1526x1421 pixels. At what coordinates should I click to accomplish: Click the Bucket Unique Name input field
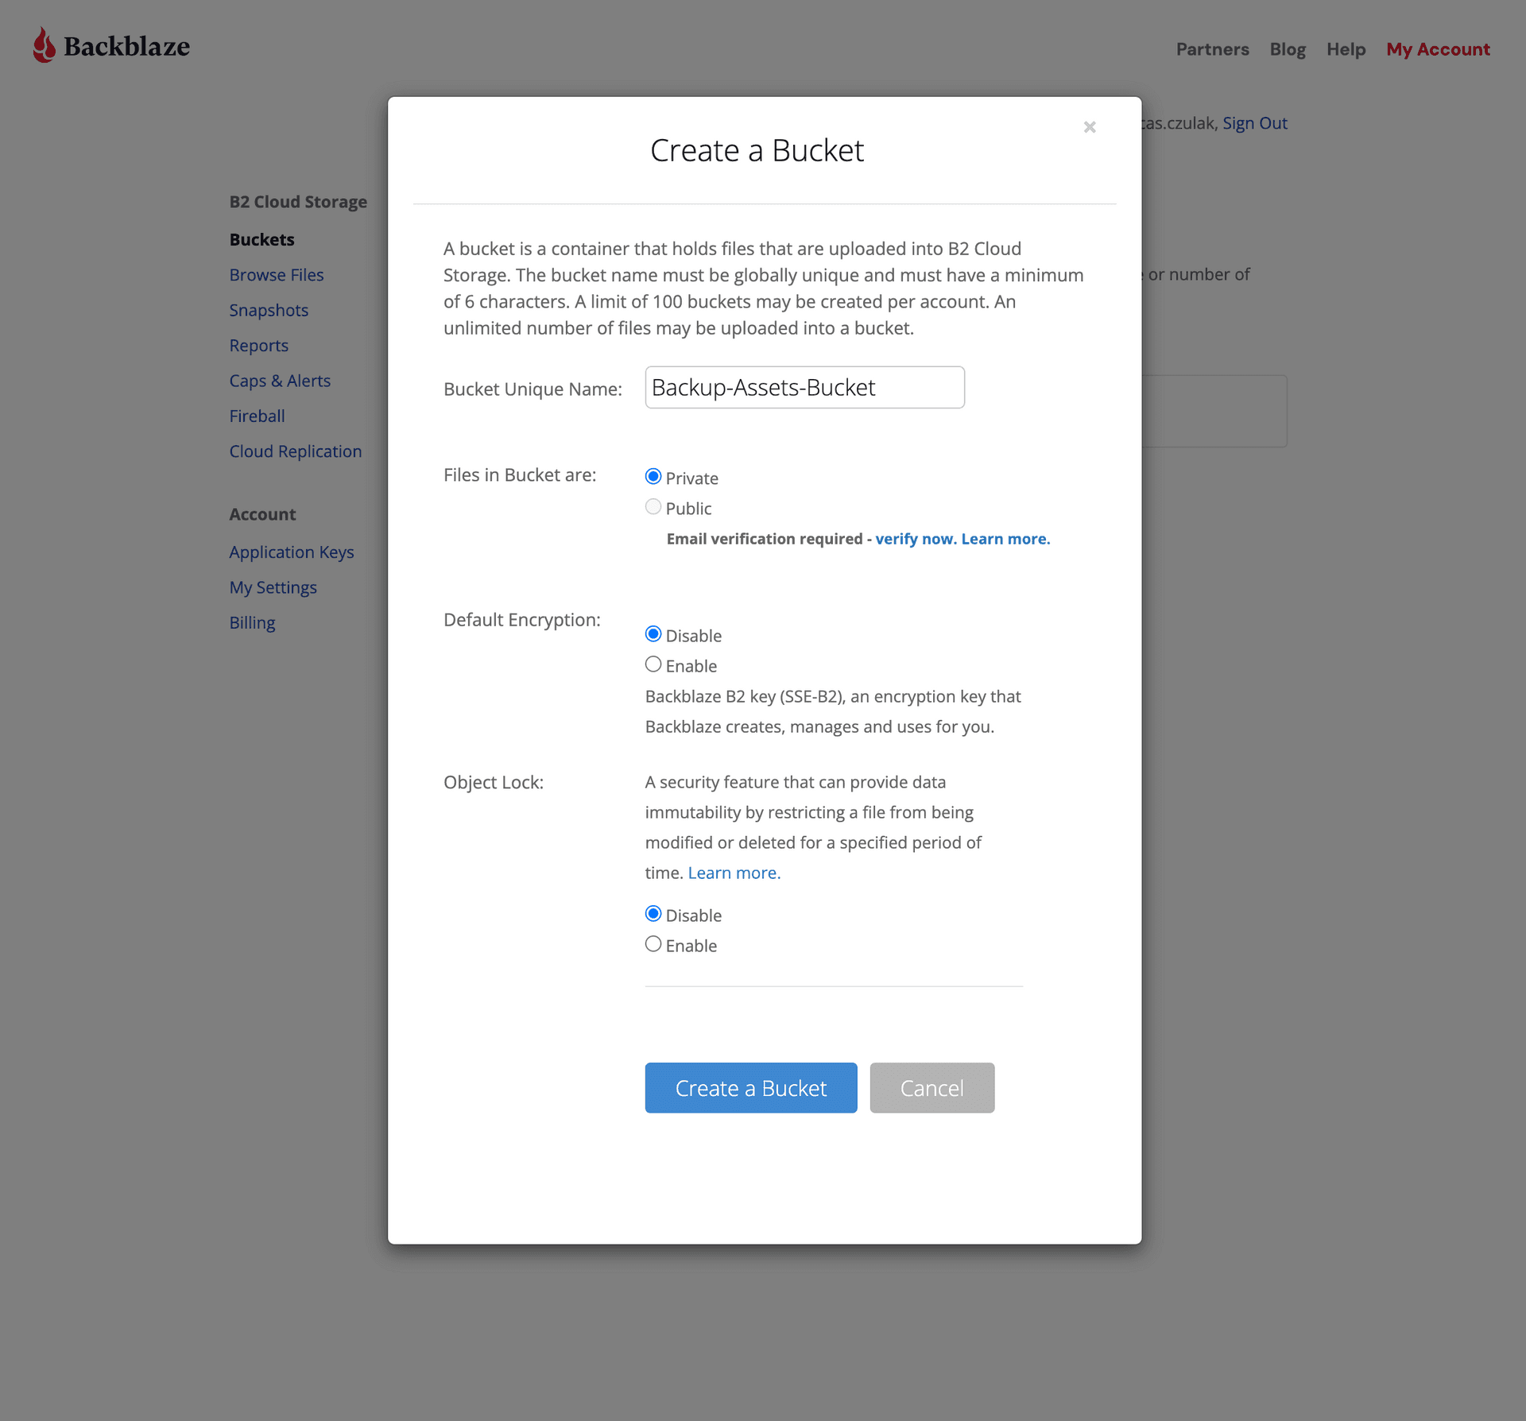point(803,387)
